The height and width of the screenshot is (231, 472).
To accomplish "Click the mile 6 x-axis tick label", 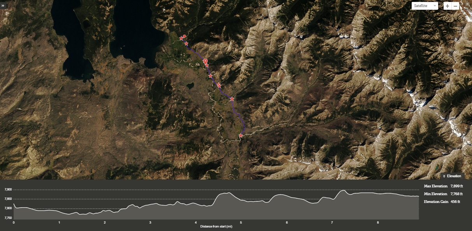I will click(x=287, y=222).
